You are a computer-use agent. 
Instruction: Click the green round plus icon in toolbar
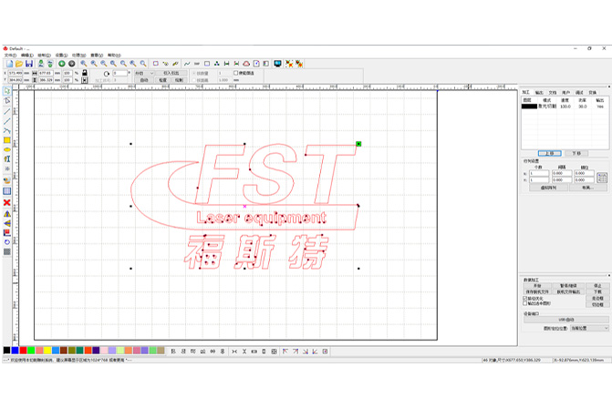click(62, 64)
